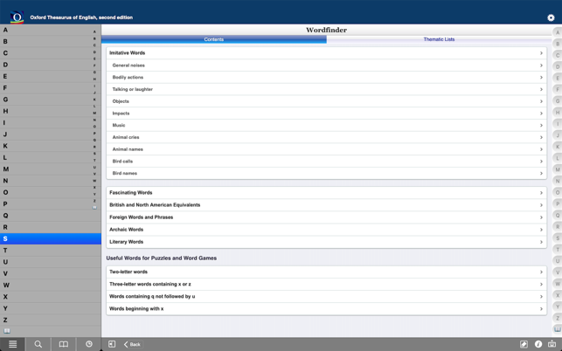The width and height of the screenshot is (562, 351).
Task: Open British and North American Equivalents
Action: coord(327,205)
